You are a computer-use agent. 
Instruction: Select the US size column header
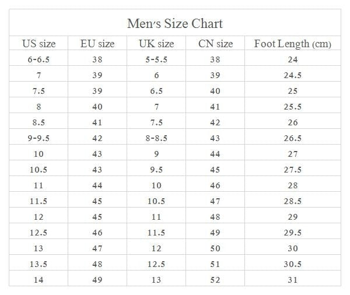(39, 44)
